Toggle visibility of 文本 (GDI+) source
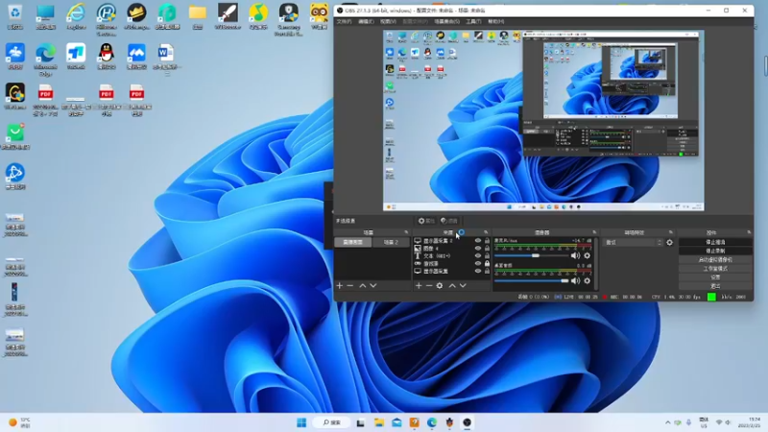 tap(477, 255)
